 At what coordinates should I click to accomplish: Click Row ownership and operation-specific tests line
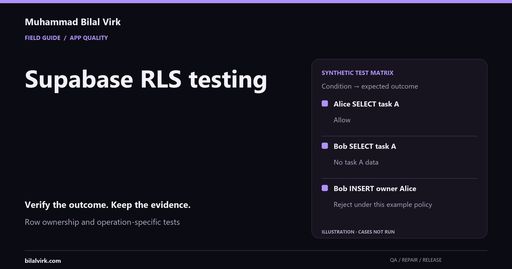[102, 222]
